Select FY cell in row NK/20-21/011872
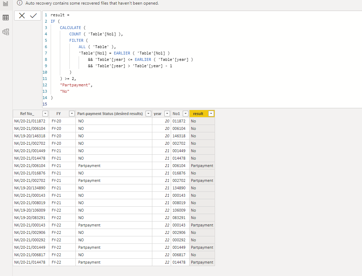 point(62,121)
